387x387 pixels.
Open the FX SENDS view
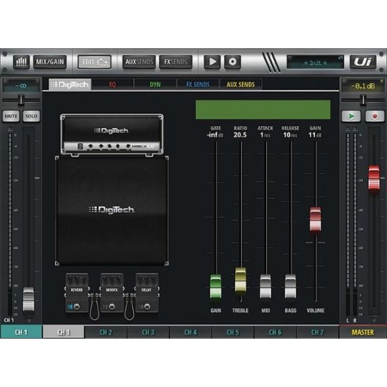(176, 62)
